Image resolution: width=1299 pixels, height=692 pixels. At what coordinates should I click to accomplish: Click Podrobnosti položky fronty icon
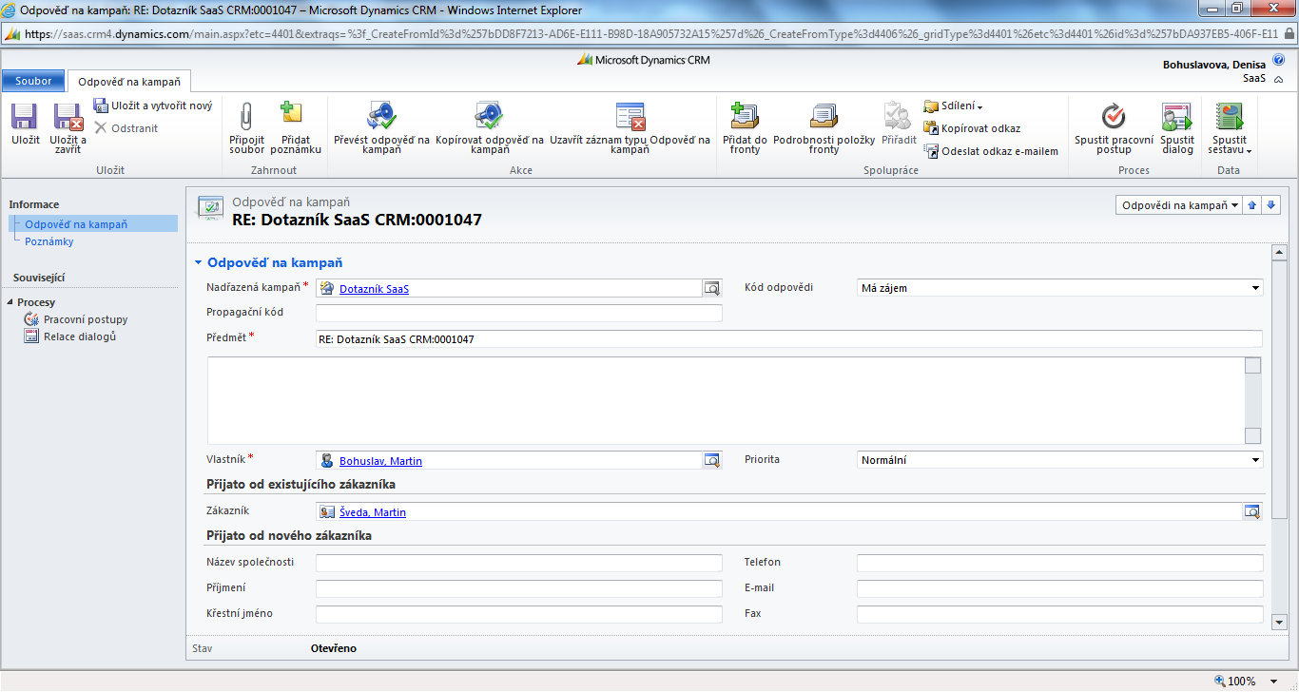coord(824,116)
